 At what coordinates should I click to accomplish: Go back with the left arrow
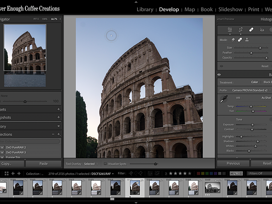[x=13, y=174]
